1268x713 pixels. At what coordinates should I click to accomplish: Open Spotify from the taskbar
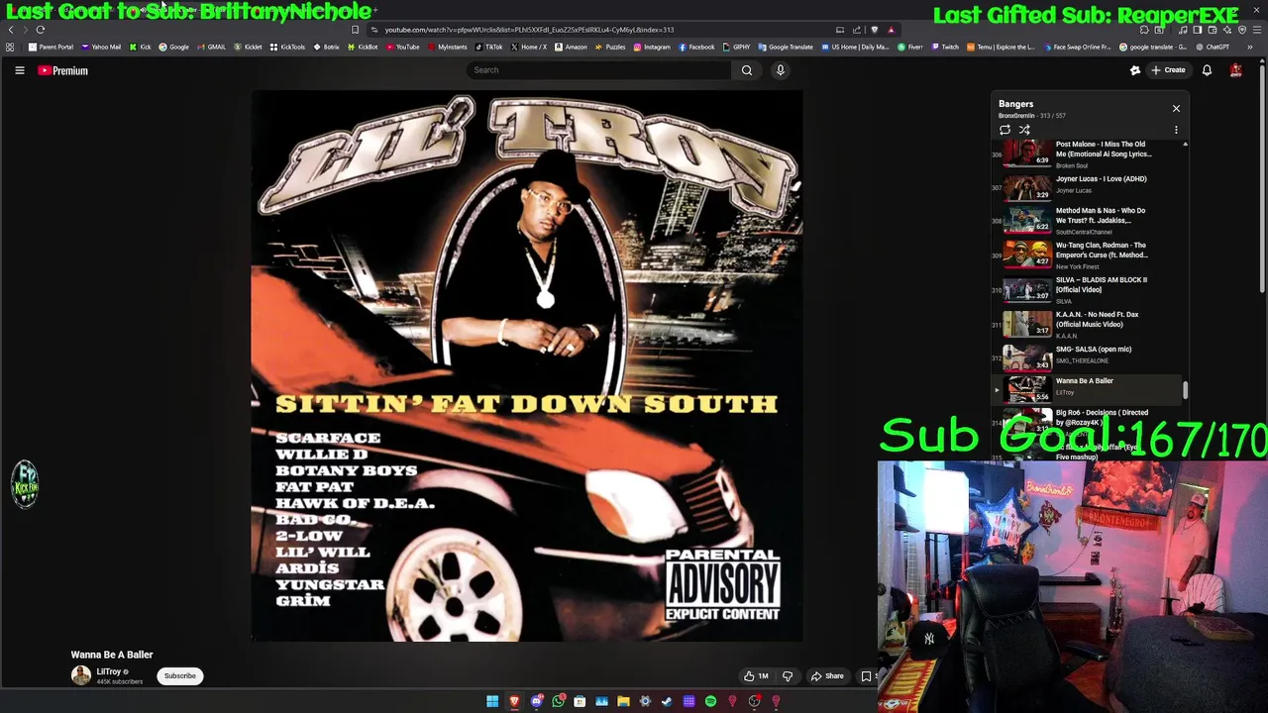pos(710,701)
